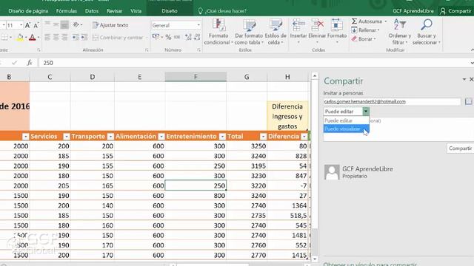Decrease the cell indent
Screen dimensions: 474x266
click(x=76, y=38)
